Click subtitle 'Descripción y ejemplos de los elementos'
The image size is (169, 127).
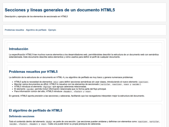36,16
